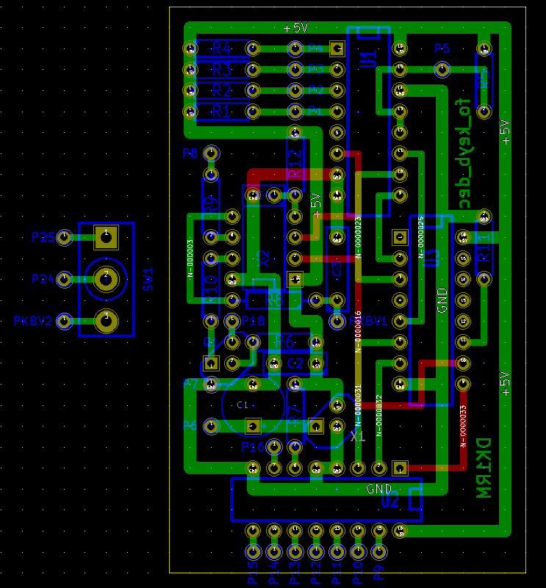The width and height of the screenshot is (546, 588).
Task: Select the X1 component label
Action: (358, 436)
